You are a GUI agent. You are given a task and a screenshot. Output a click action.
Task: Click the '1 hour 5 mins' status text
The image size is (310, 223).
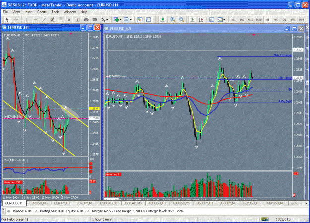(x=102, y=219)
